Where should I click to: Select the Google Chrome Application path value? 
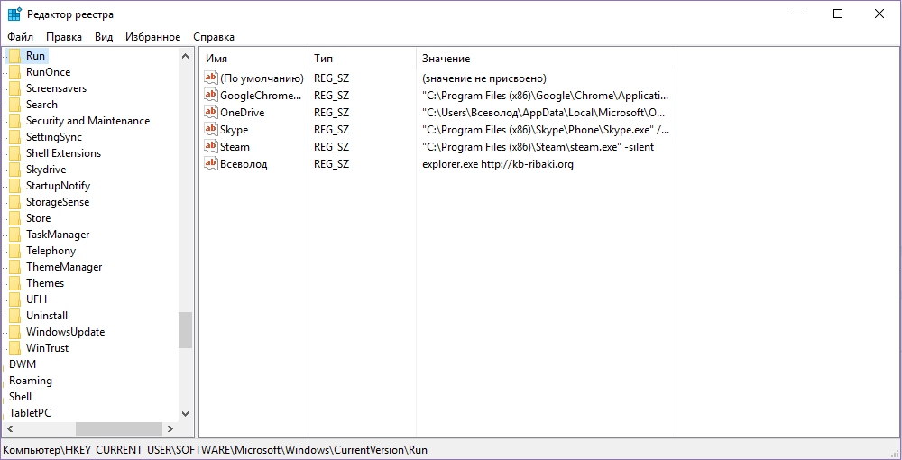pos(546,96)
